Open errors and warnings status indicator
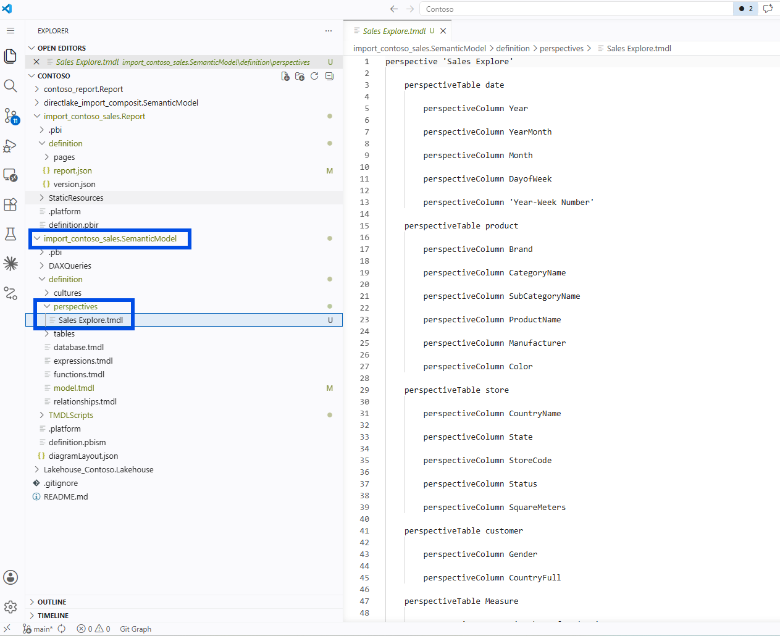The image size is (780, 636). (x=93, y=629)
